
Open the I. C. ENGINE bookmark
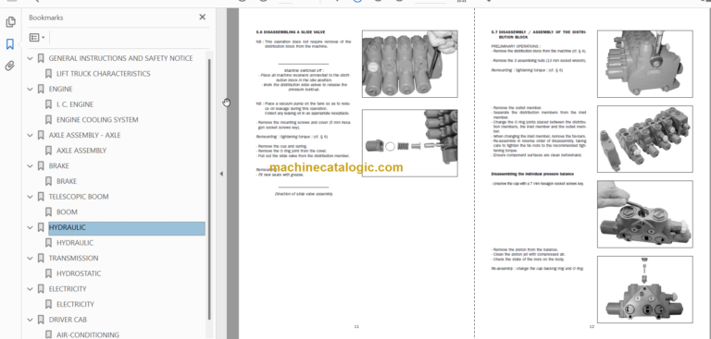(75, 104)
